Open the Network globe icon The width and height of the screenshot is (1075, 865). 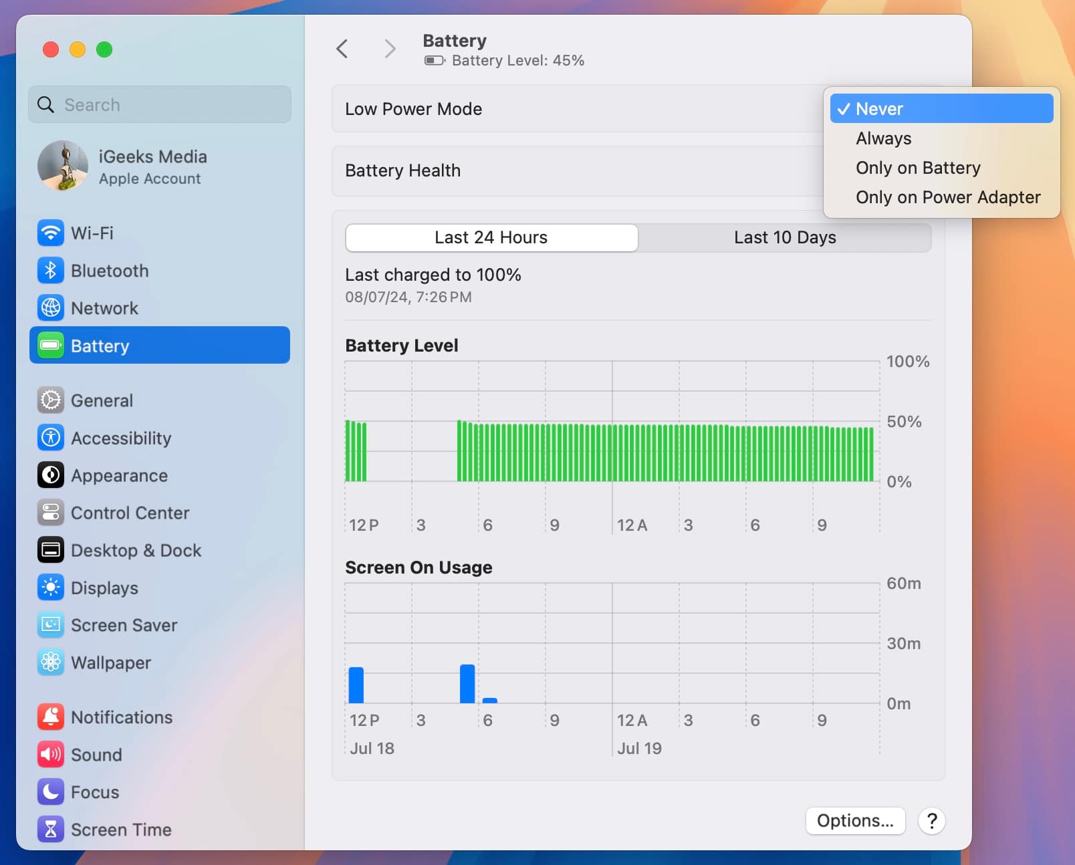[x=51, y=308]
